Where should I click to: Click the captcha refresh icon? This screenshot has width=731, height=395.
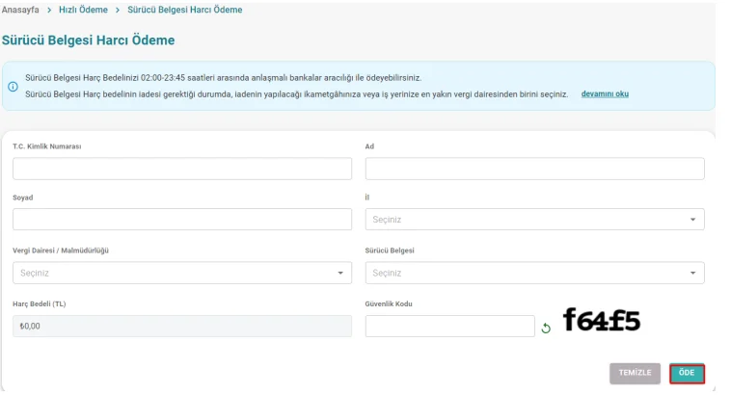[x=546, y=328]
